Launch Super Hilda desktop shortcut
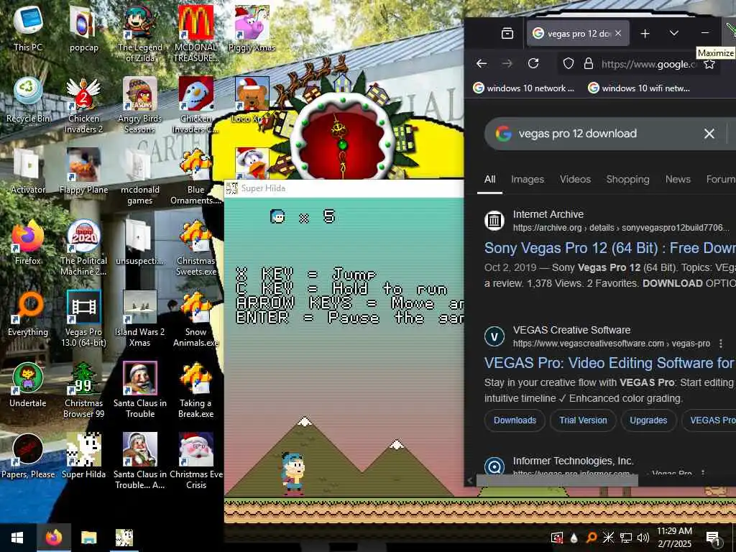This screenshot has width=736, height=552. pyautogui.click(x=83, y=456)
